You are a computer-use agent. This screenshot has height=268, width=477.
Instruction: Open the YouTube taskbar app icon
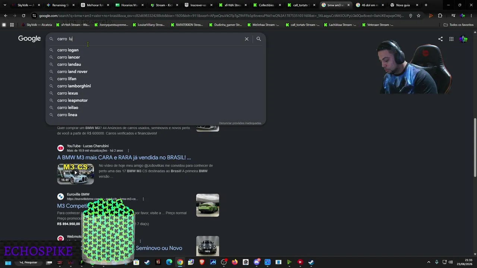coord(300,262)
